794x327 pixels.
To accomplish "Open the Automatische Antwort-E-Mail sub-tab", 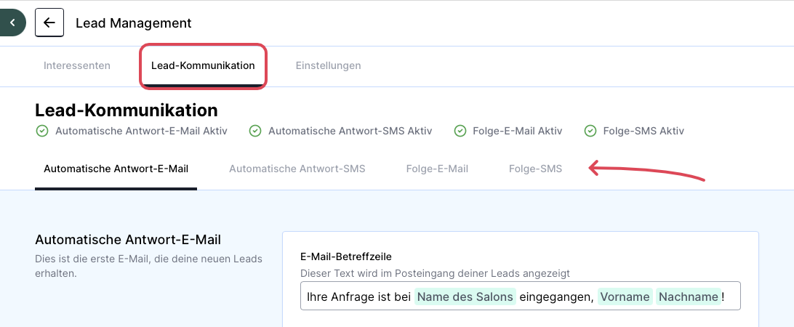I will click(x=116, y=169).
